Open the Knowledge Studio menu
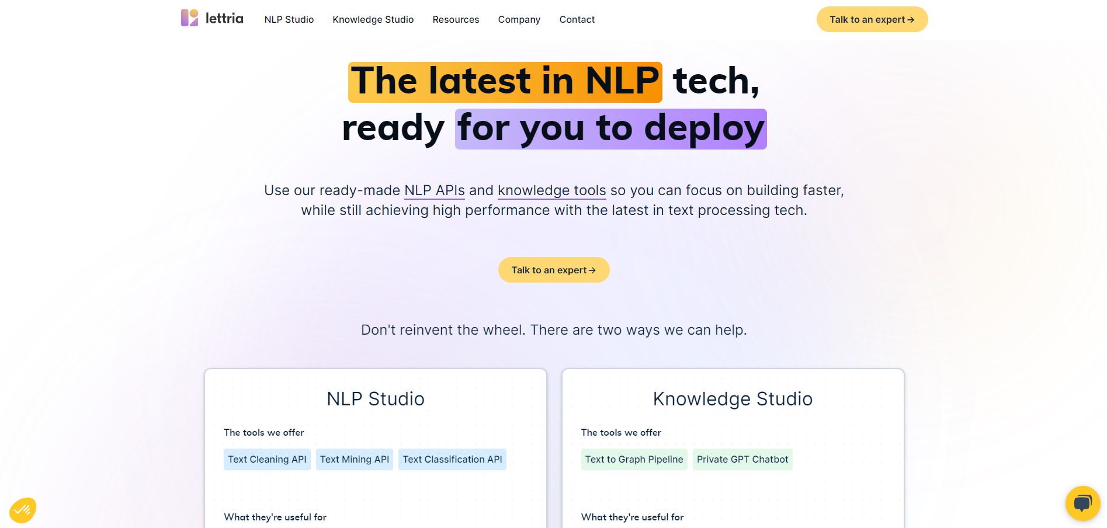 tap(373, 19)
